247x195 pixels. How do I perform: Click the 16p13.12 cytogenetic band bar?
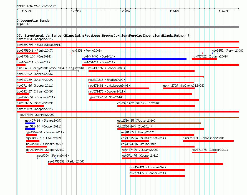[128, 27]
